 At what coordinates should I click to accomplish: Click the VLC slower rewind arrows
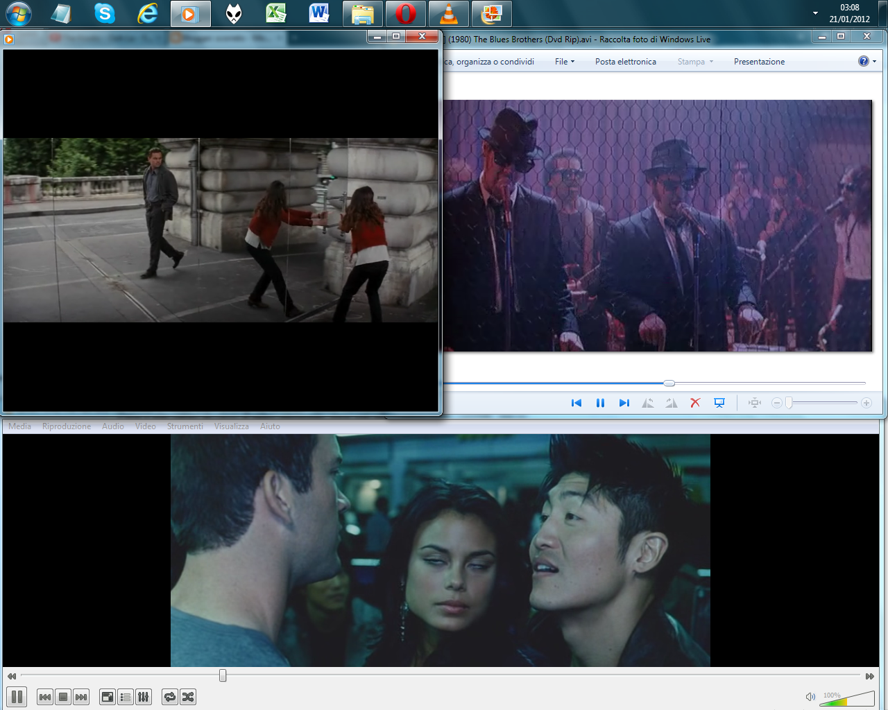pos(12,676)
